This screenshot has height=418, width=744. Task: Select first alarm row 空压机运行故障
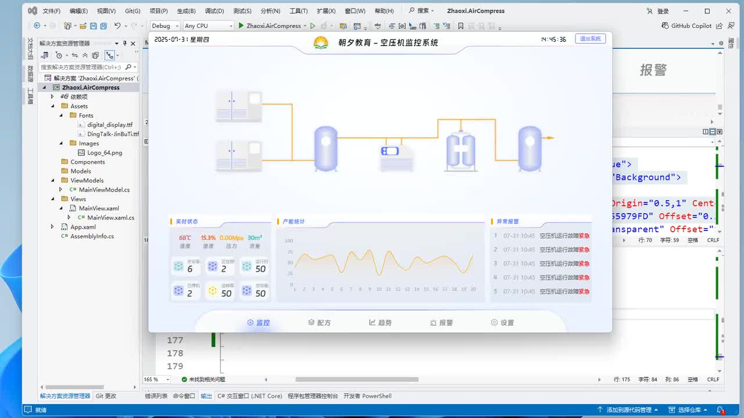[x=541, y=236]
